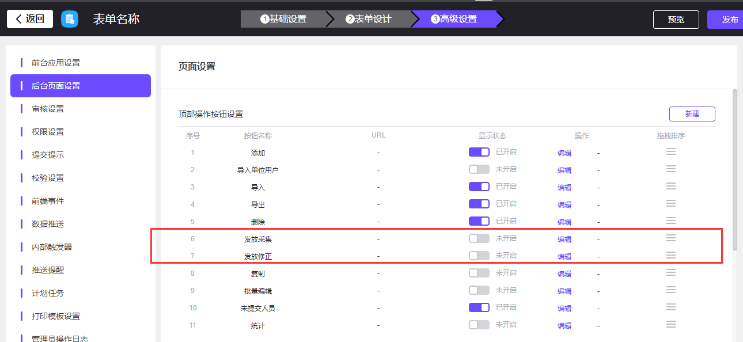
Task: Click drag-sort handle for 复制 row
Action: 671,272
